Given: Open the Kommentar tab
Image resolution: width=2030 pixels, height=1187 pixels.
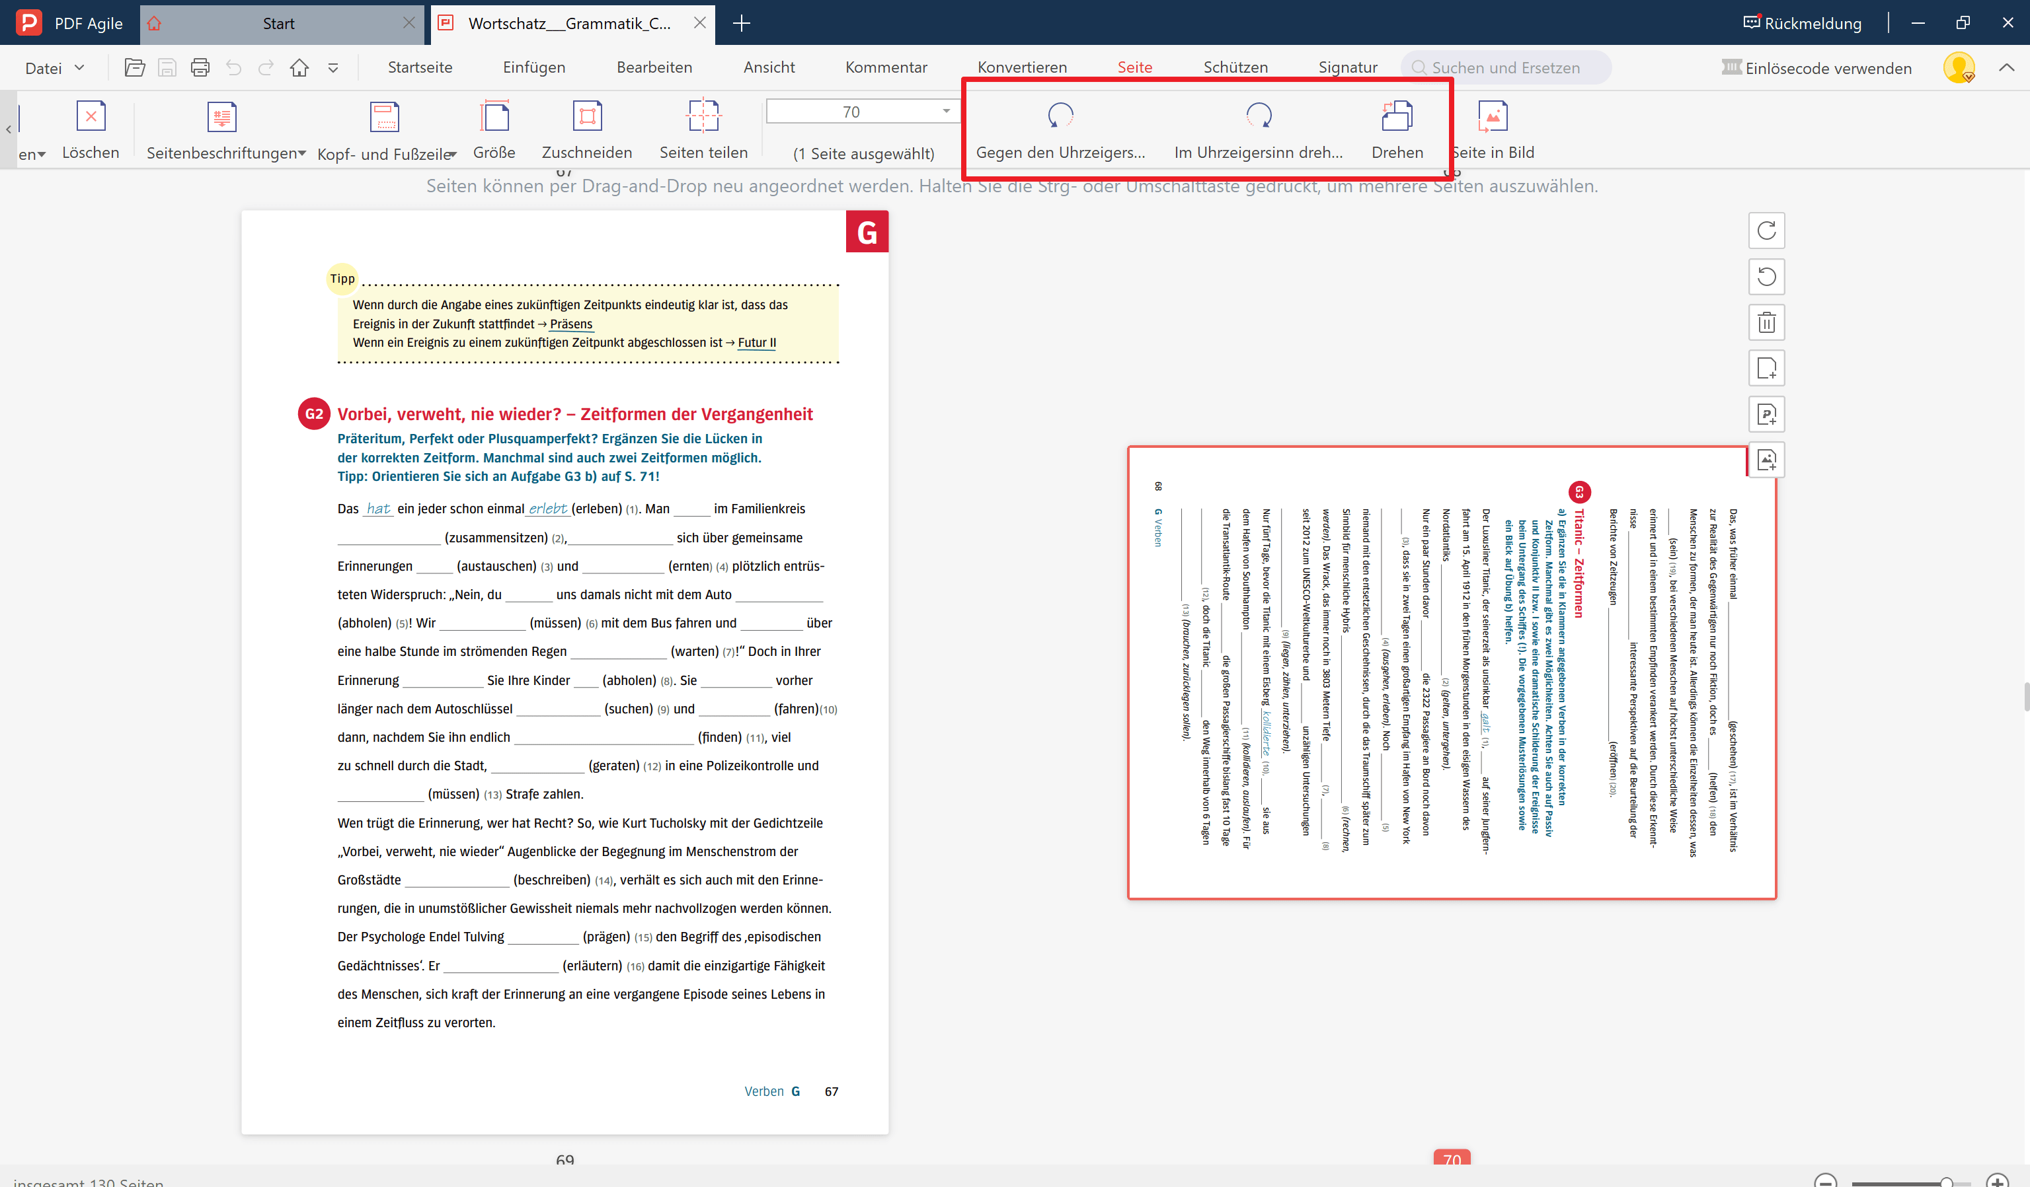Looking at the screenshot, I should (886, 67).
